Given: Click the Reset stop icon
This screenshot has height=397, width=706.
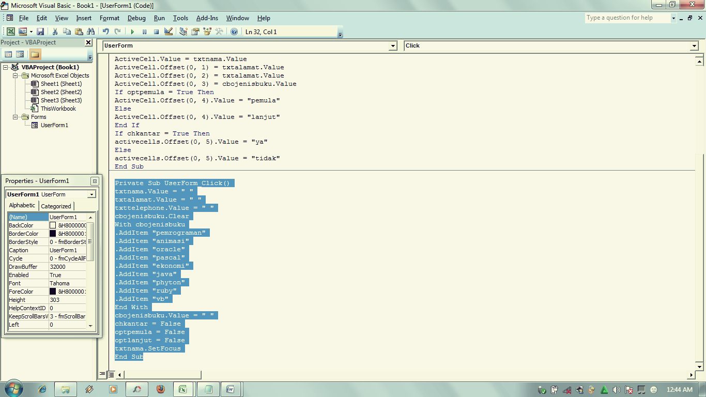Looking at the screenshot, I should tap(156, 32).
